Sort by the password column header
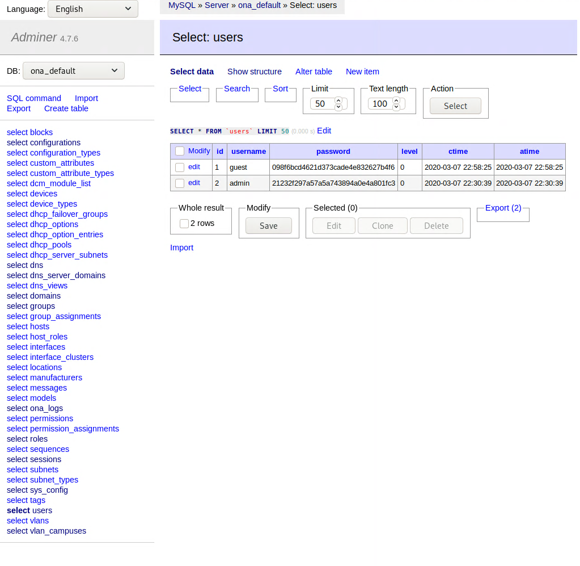Screen dimensions: 580x566 point(333,152)
